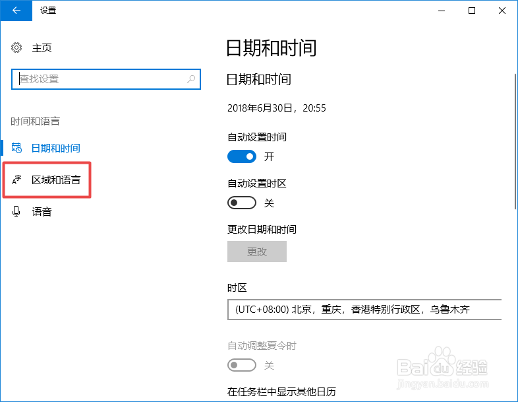Click the 2018年6月30日, 20:55 text

pos(277,108)
